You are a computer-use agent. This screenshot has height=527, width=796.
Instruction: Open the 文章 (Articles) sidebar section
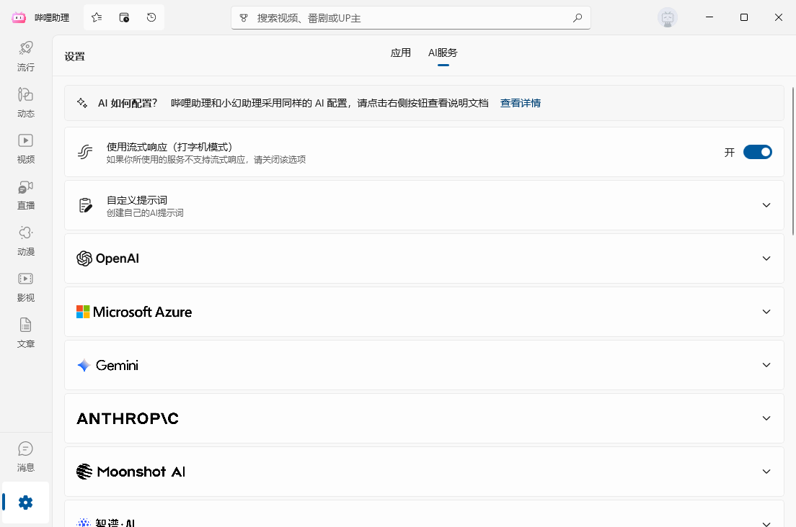[25, 333]
